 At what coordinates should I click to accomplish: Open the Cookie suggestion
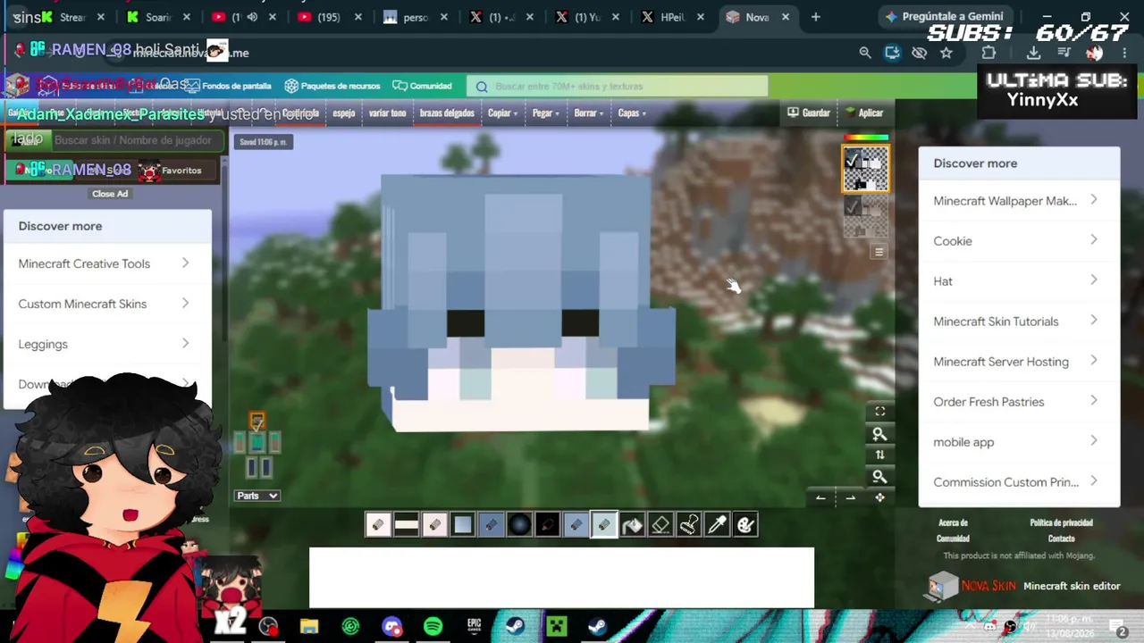[x=1019, y=241]
